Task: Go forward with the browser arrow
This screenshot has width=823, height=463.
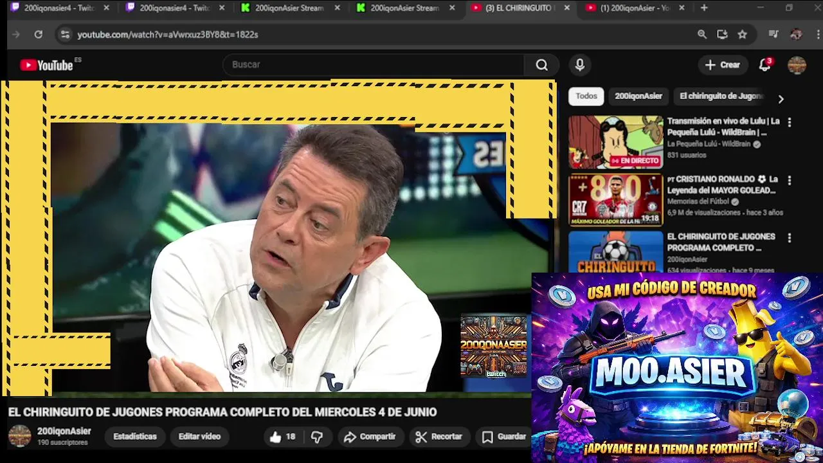Action: pos(16,35)
